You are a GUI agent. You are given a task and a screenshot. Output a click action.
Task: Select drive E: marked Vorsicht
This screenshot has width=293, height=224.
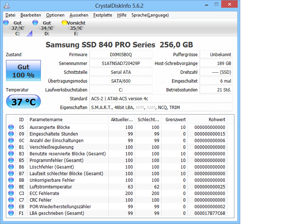[x=76, y=28]
